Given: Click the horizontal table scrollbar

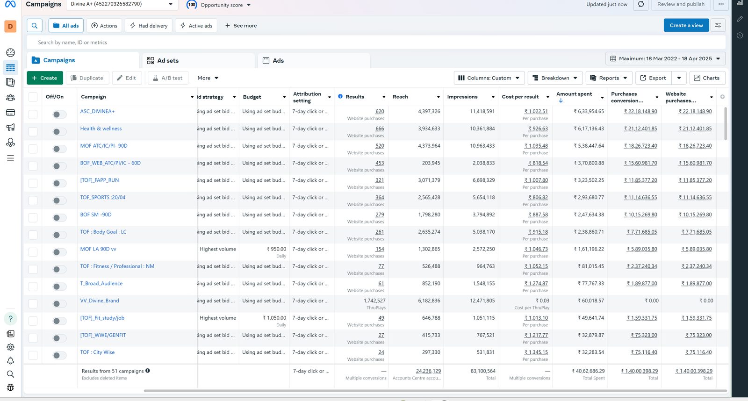Looking at the screenshot, I should [x=435, y=391].
